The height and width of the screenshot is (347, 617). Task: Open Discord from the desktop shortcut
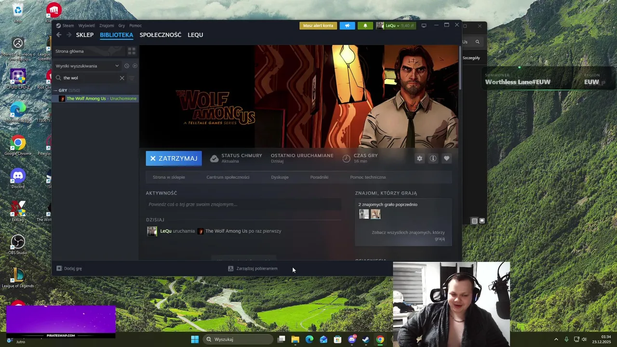(x=18, y=179)
